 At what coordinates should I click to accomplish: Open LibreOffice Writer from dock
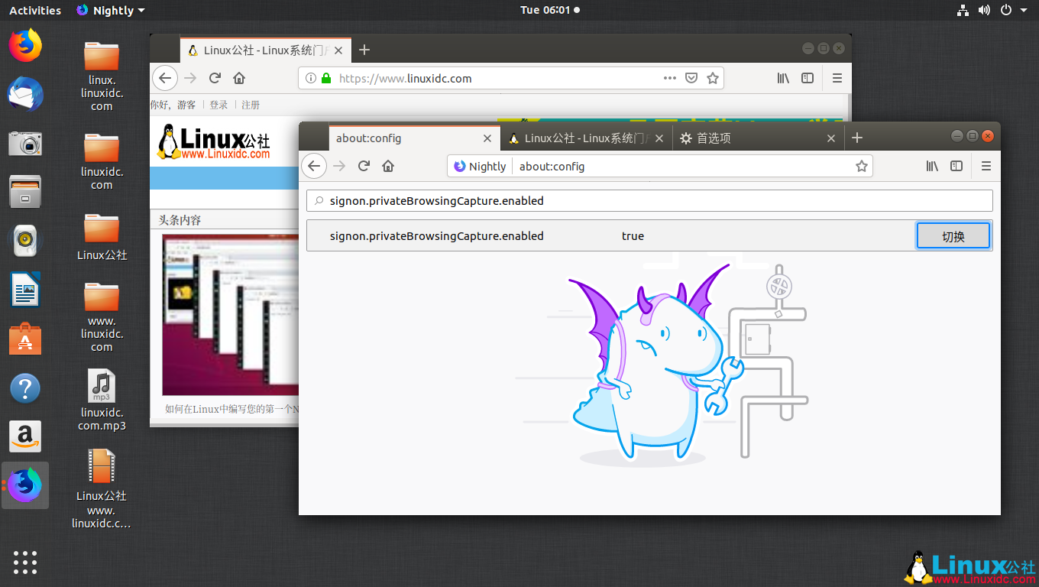[25, 290]
